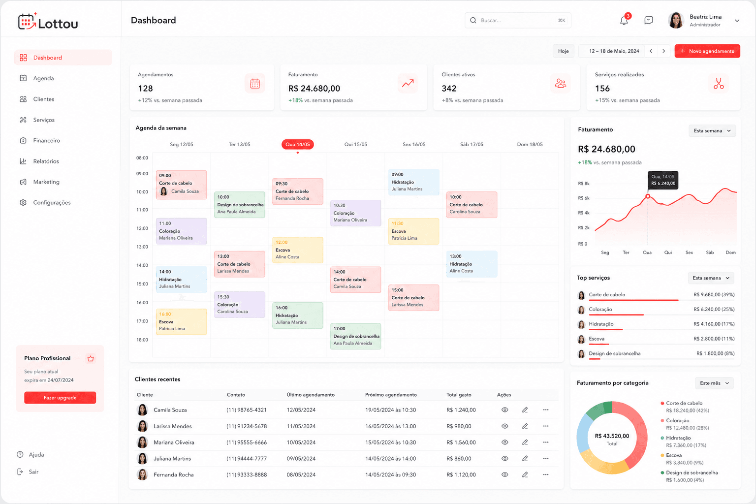This screenshot has width=756, height=504.
Task: Click the Clientes ativos people icon
Action: 561,84
